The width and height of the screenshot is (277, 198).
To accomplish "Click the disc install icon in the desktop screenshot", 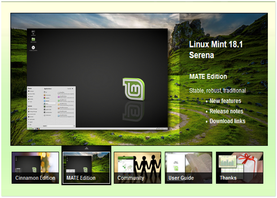I will pyautogui.click(x=33, y=48).
